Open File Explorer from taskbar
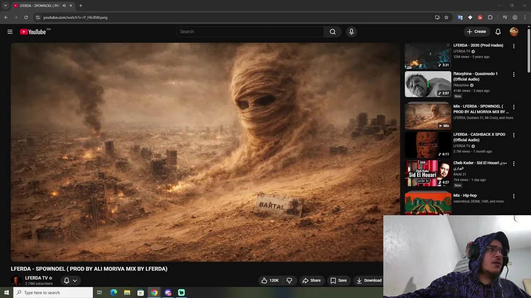 tap(127, 293)
